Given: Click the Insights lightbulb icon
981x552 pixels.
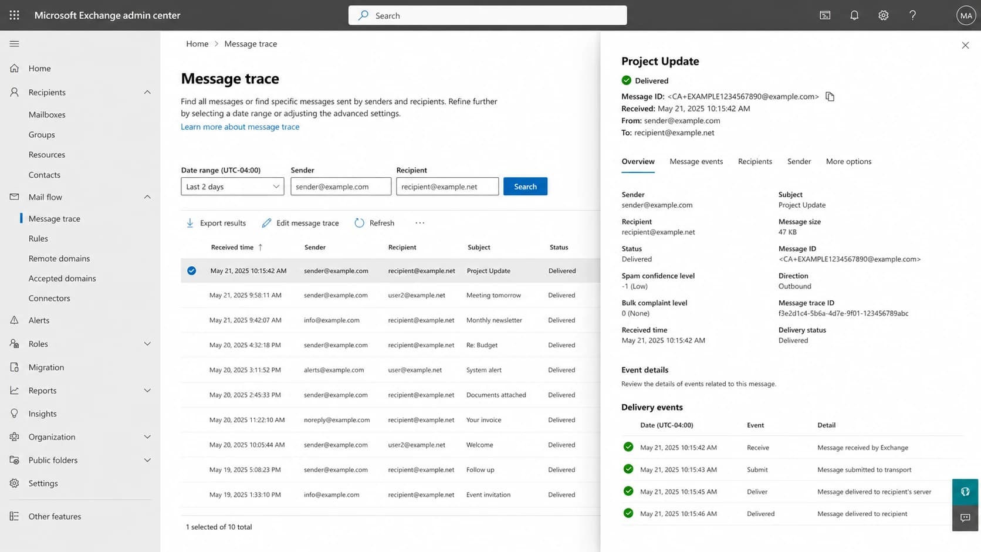Looking at the screenshot, I should point(15,414).
